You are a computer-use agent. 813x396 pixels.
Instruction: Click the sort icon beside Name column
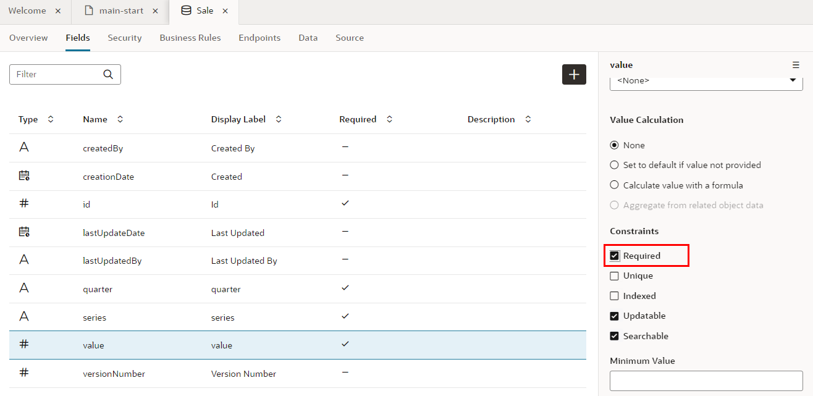tap(120, 119)
